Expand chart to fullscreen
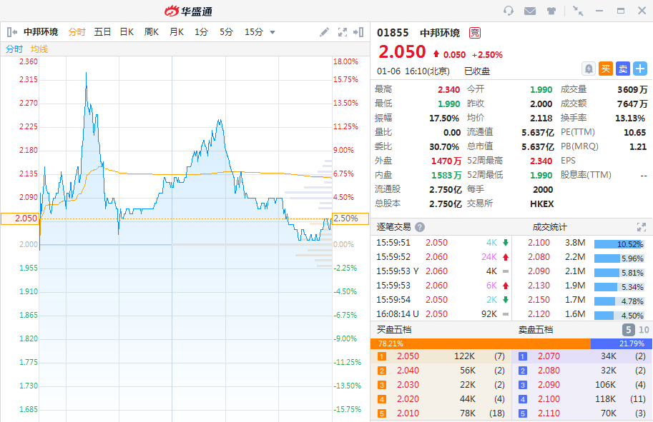Viewport: 653px width, 422px height. [343, 32]
